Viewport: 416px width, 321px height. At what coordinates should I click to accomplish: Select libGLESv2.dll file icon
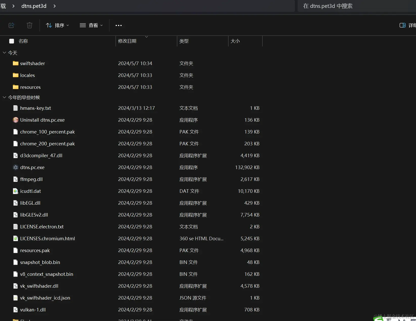pos(16,215)
